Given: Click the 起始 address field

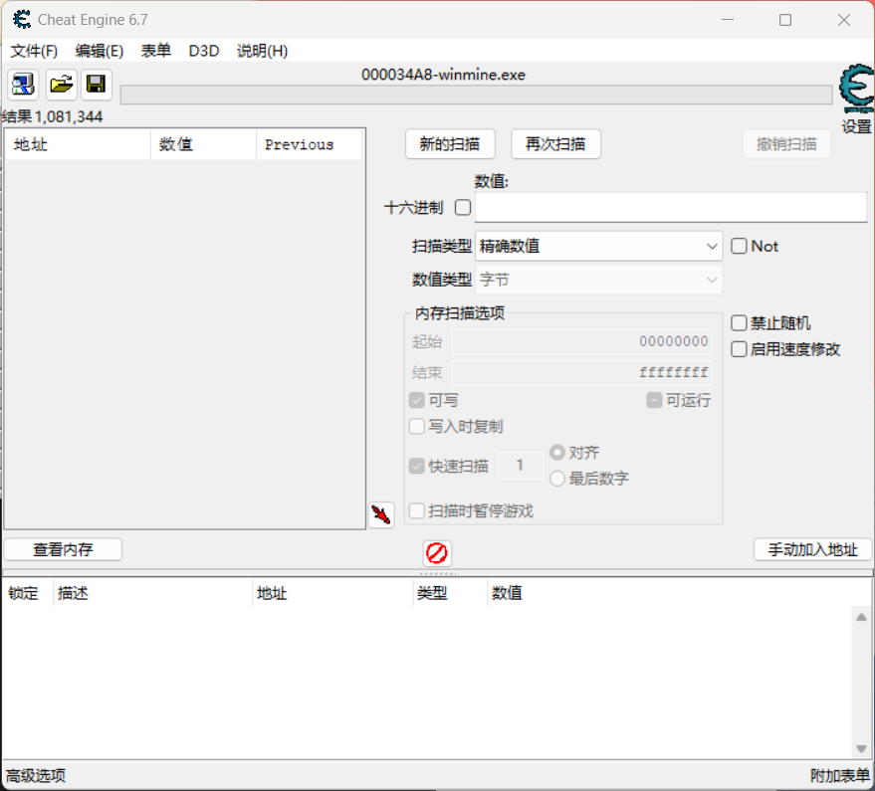Looking at the screenshot, I should pos(581,341).
